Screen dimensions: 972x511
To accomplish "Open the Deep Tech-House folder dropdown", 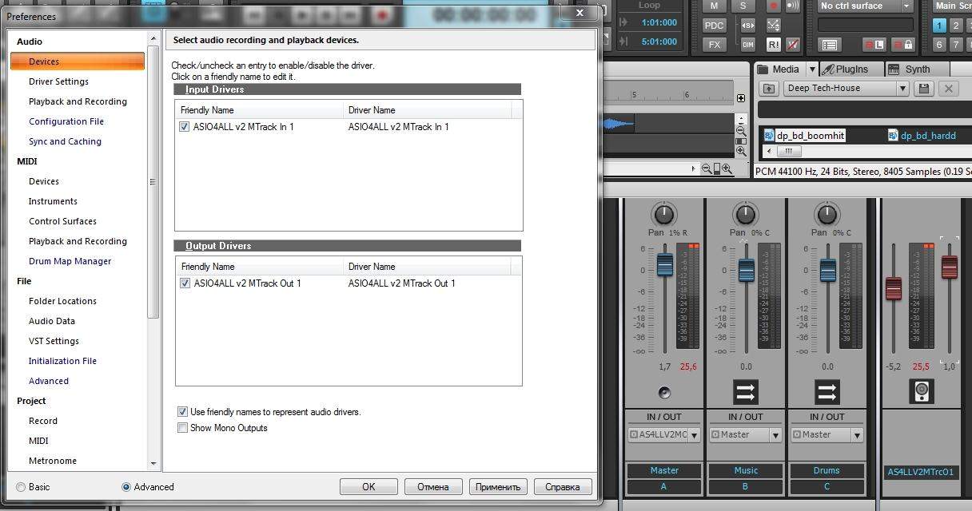I will click(902, 89).
